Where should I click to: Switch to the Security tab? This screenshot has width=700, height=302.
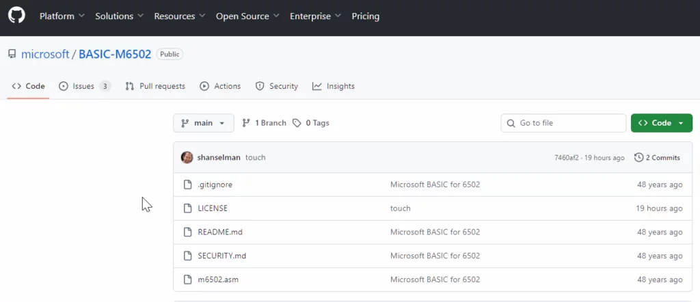click(x=276, y=86)
